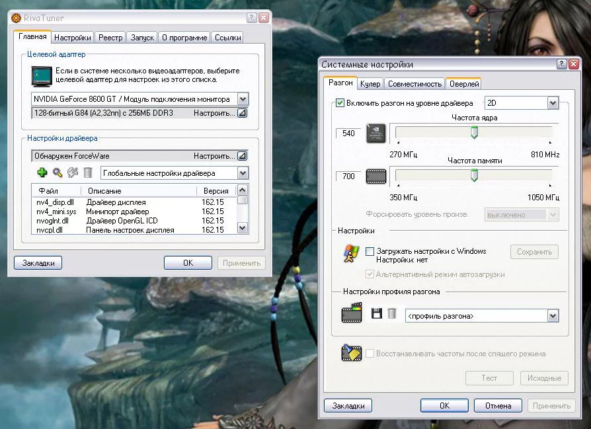Screen dimensions: 591x429
Task: Enable Загружать настройки с Windows checkbox
Action: (x=370, y=251)
